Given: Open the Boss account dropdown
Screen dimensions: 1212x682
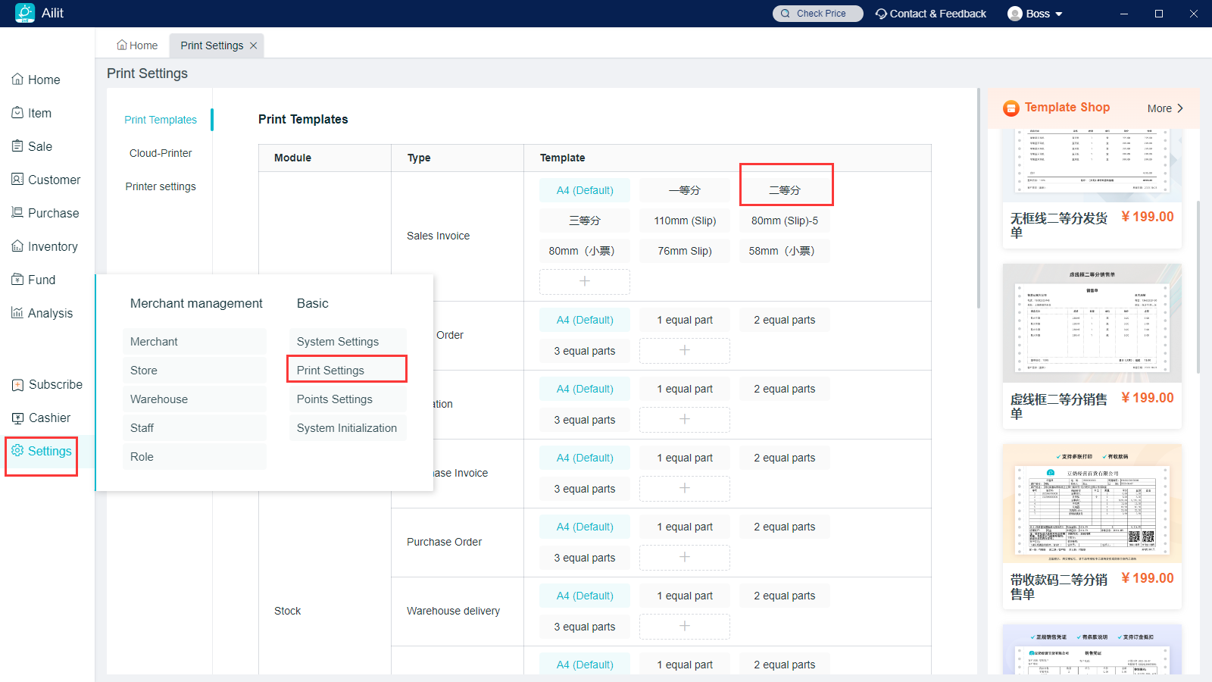Looking at the screenshot, I should pyautogui.click(x=1036, y=14).
